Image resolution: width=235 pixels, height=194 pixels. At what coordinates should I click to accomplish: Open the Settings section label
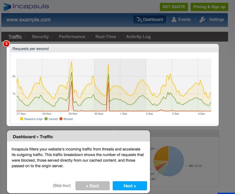point(217,20)
